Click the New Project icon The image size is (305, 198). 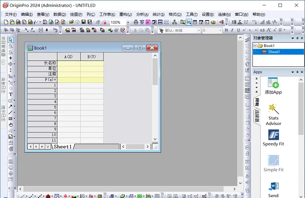tap(6, 22)
